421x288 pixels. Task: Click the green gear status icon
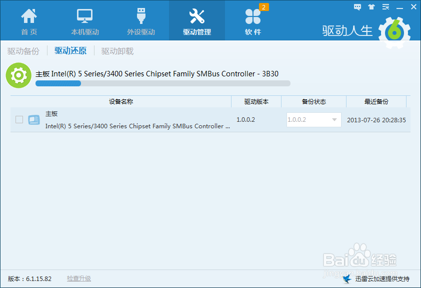click(18, 75)
